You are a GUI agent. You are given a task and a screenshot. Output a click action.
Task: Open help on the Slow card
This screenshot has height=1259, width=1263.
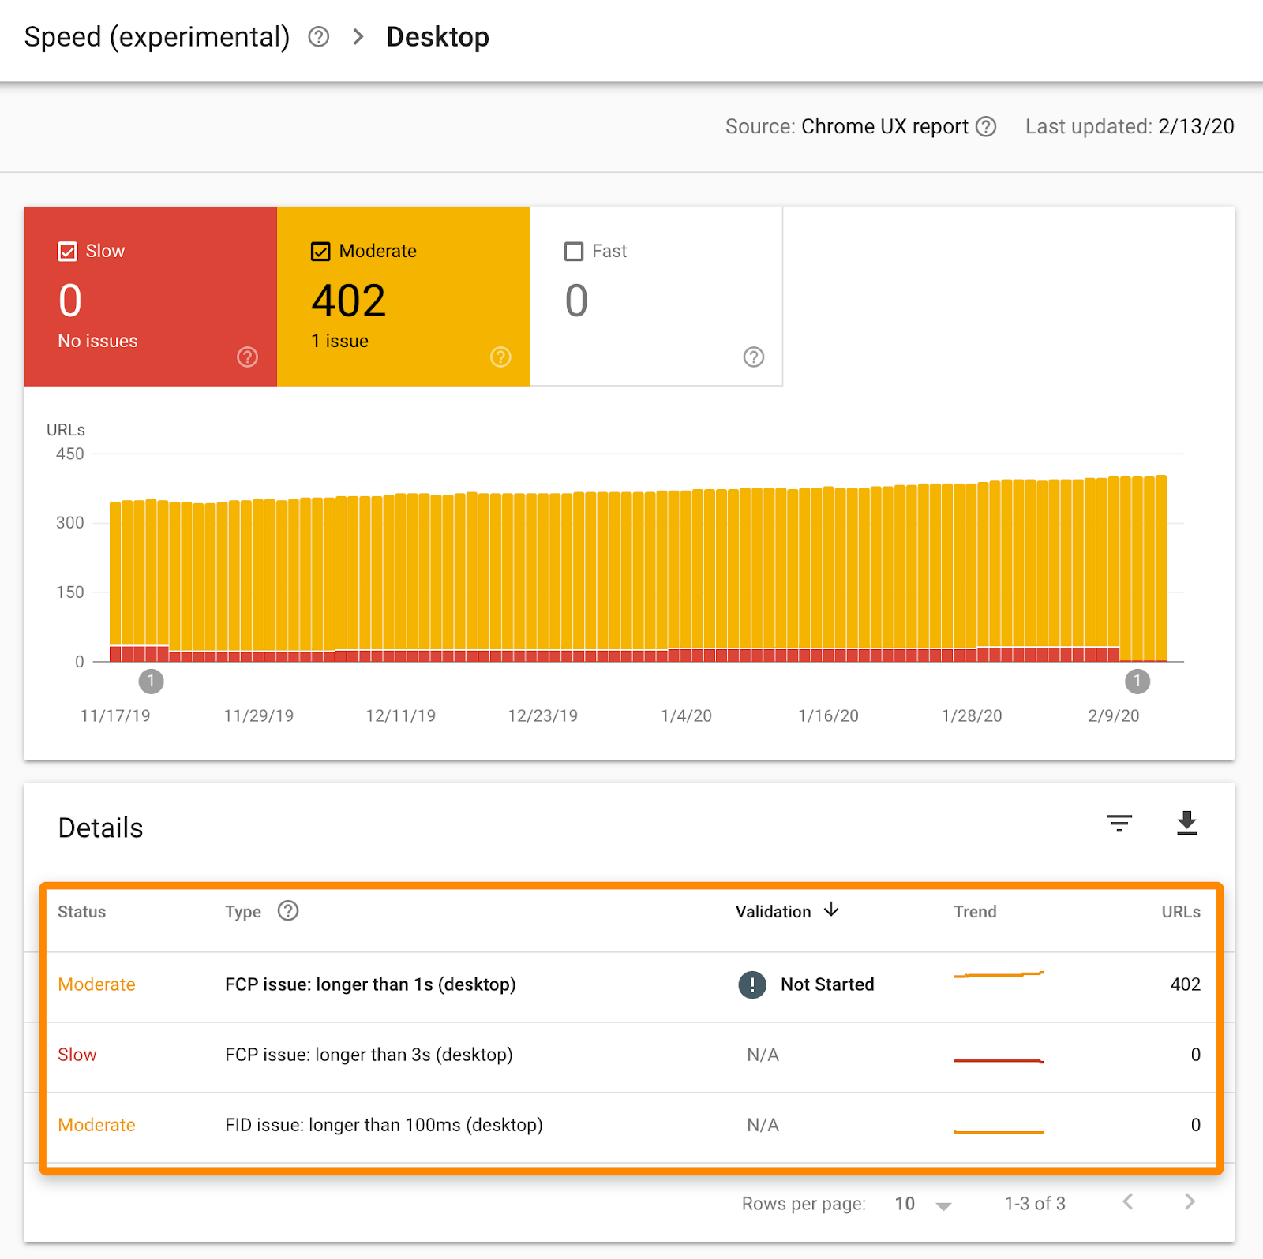click(247, 357)
